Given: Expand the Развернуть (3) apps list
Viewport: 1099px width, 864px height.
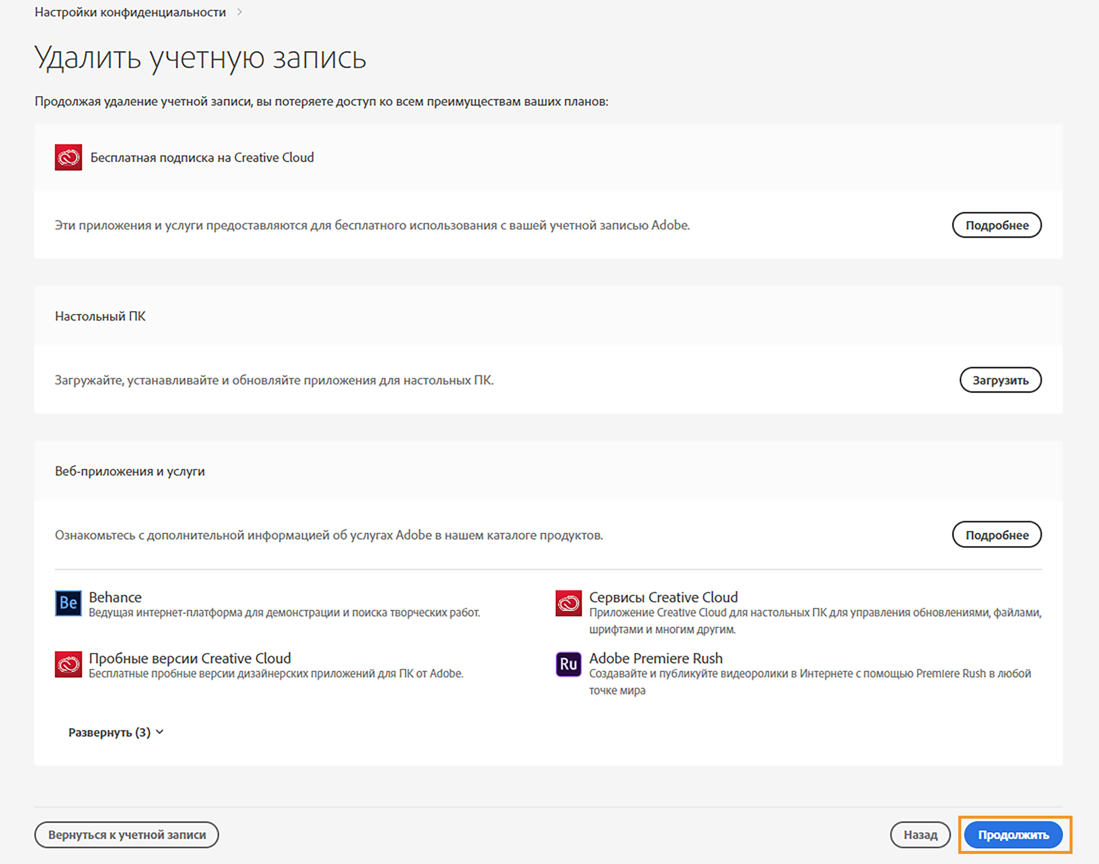Looking at the screenshot, I should pyautogui.click(x=110, y=733).
